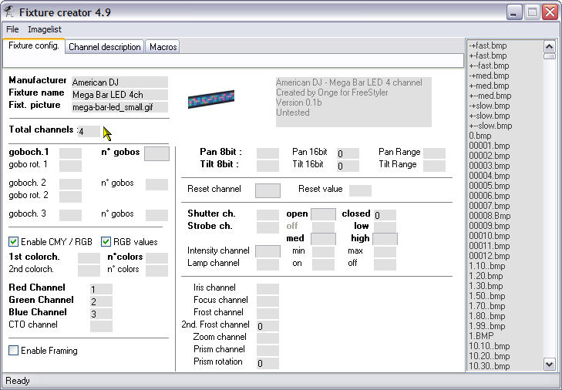Screen dimensions: 562x390
Task: Open the File menu
Action: [12, 29]
